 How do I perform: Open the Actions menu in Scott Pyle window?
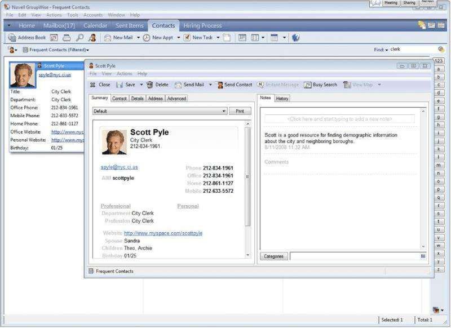coord(124,74)
